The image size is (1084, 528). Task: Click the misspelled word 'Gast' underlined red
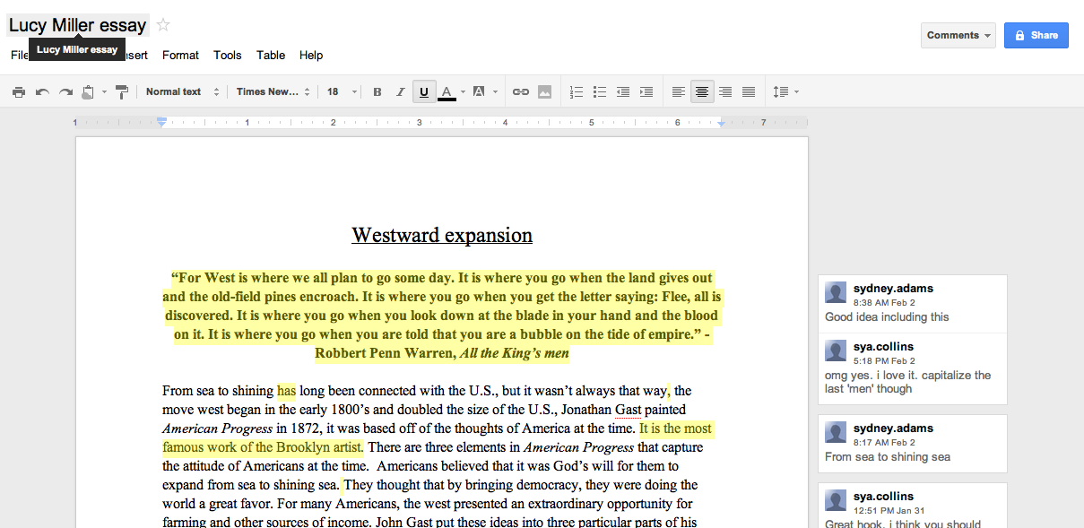coord(629,410)
